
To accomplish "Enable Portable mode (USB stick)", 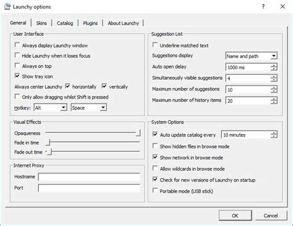I will tap(155, 190).
